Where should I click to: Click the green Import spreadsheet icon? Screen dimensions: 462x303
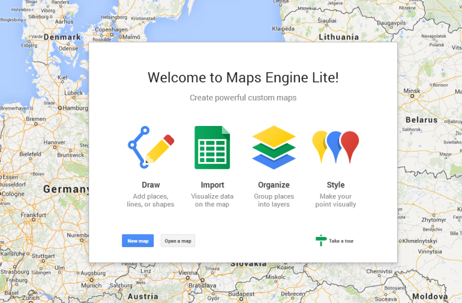[212, 148]
